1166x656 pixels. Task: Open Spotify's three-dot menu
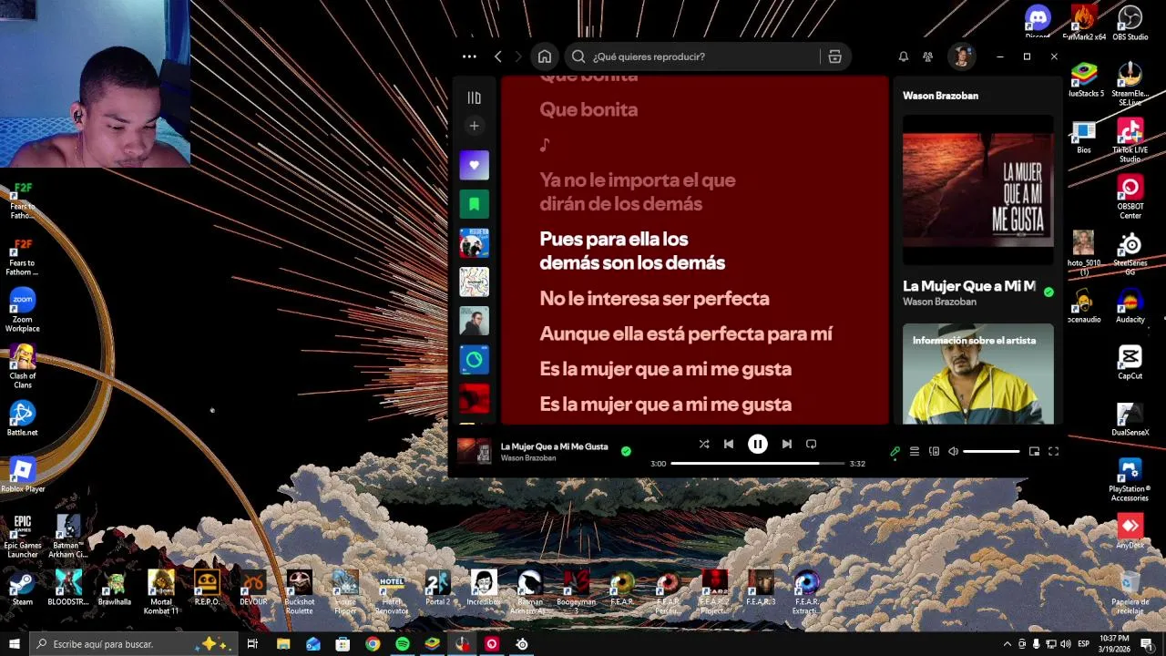click(469, 56)
